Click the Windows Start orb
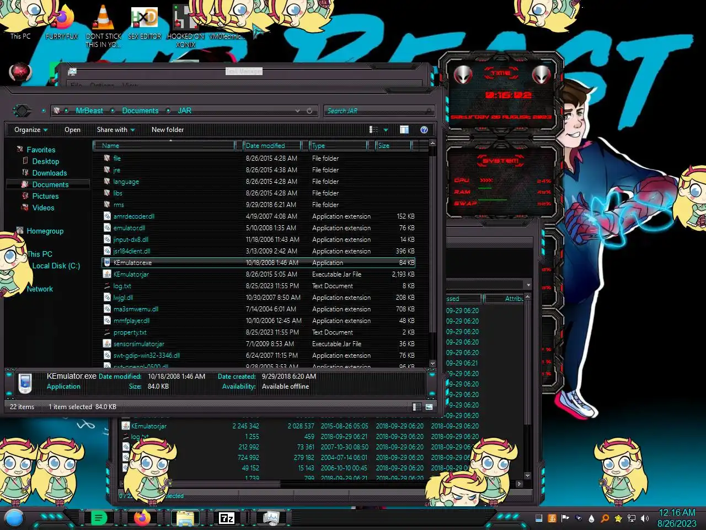This screenshot has width=706, height=530. click(14, 518)
